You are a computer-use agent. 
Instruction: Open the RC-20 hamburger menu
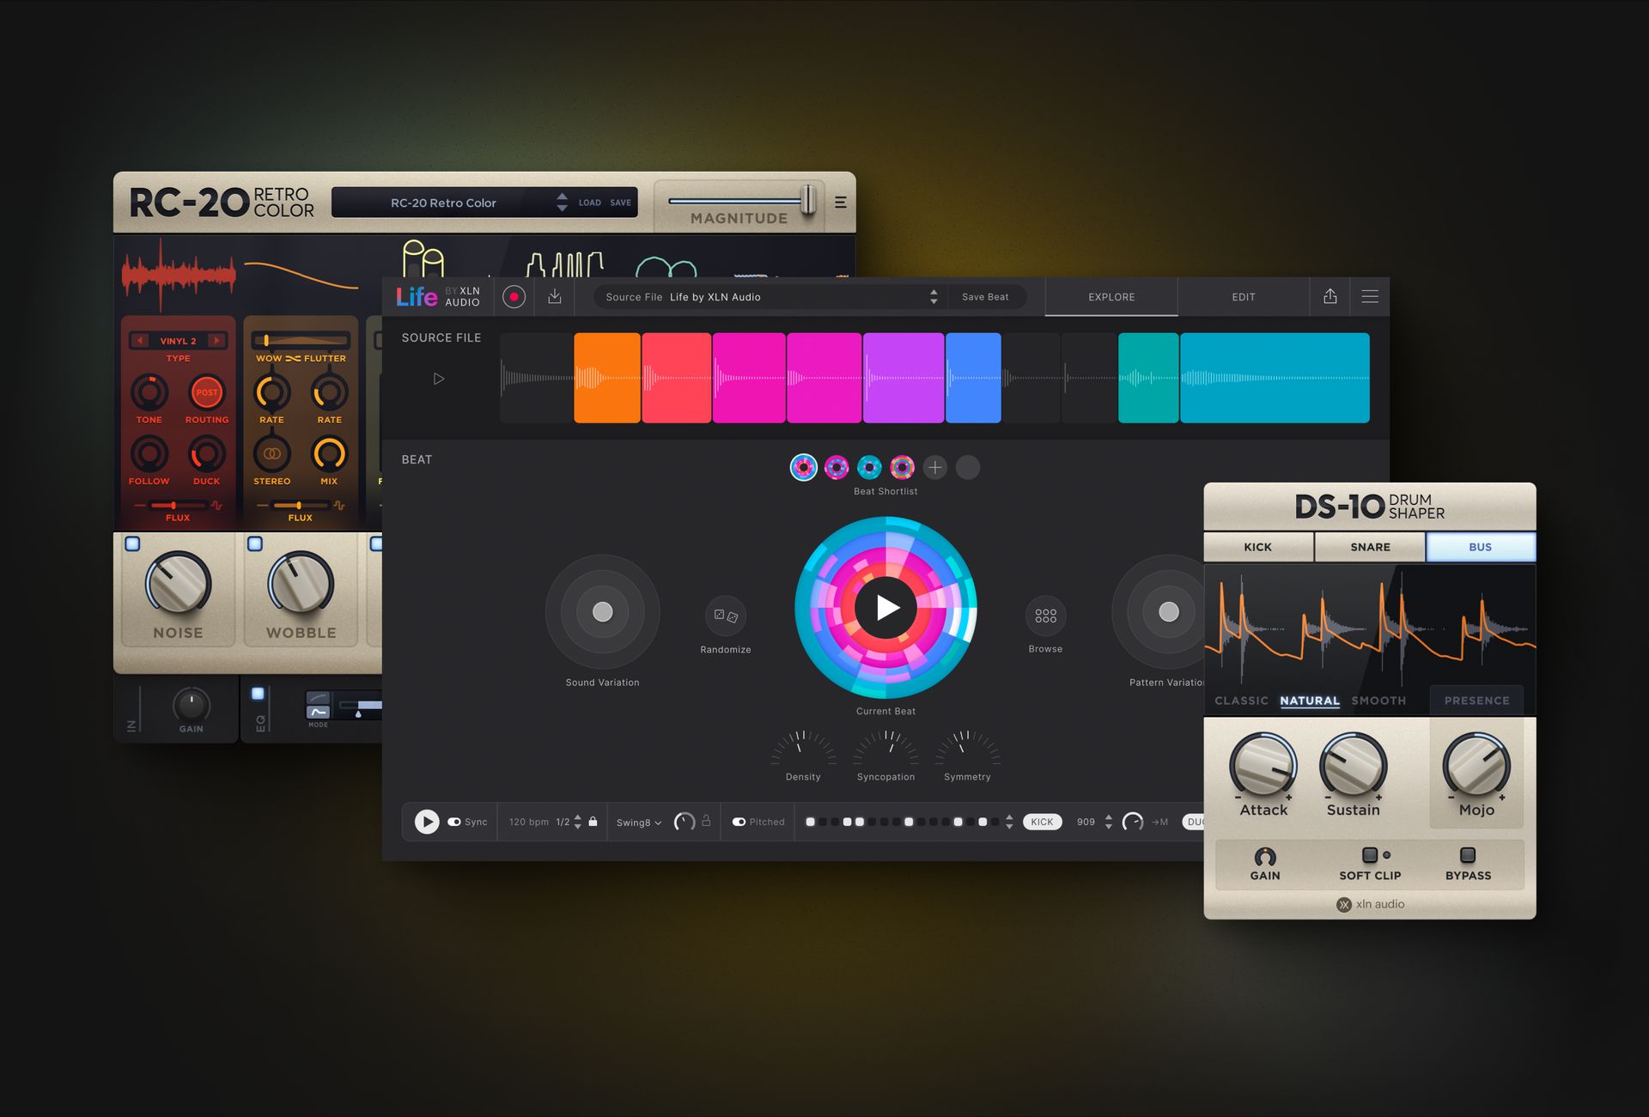tap(840, 202)
